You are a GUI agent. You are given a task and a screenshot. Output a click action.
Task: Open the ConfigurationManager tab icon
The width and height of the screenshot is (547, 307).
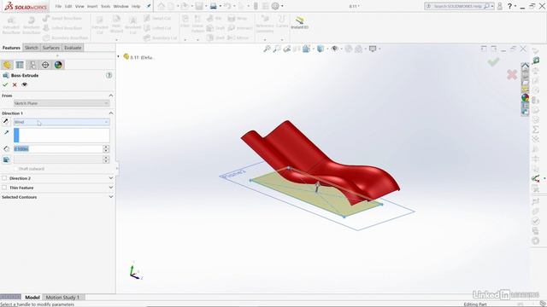pos(32,65)
